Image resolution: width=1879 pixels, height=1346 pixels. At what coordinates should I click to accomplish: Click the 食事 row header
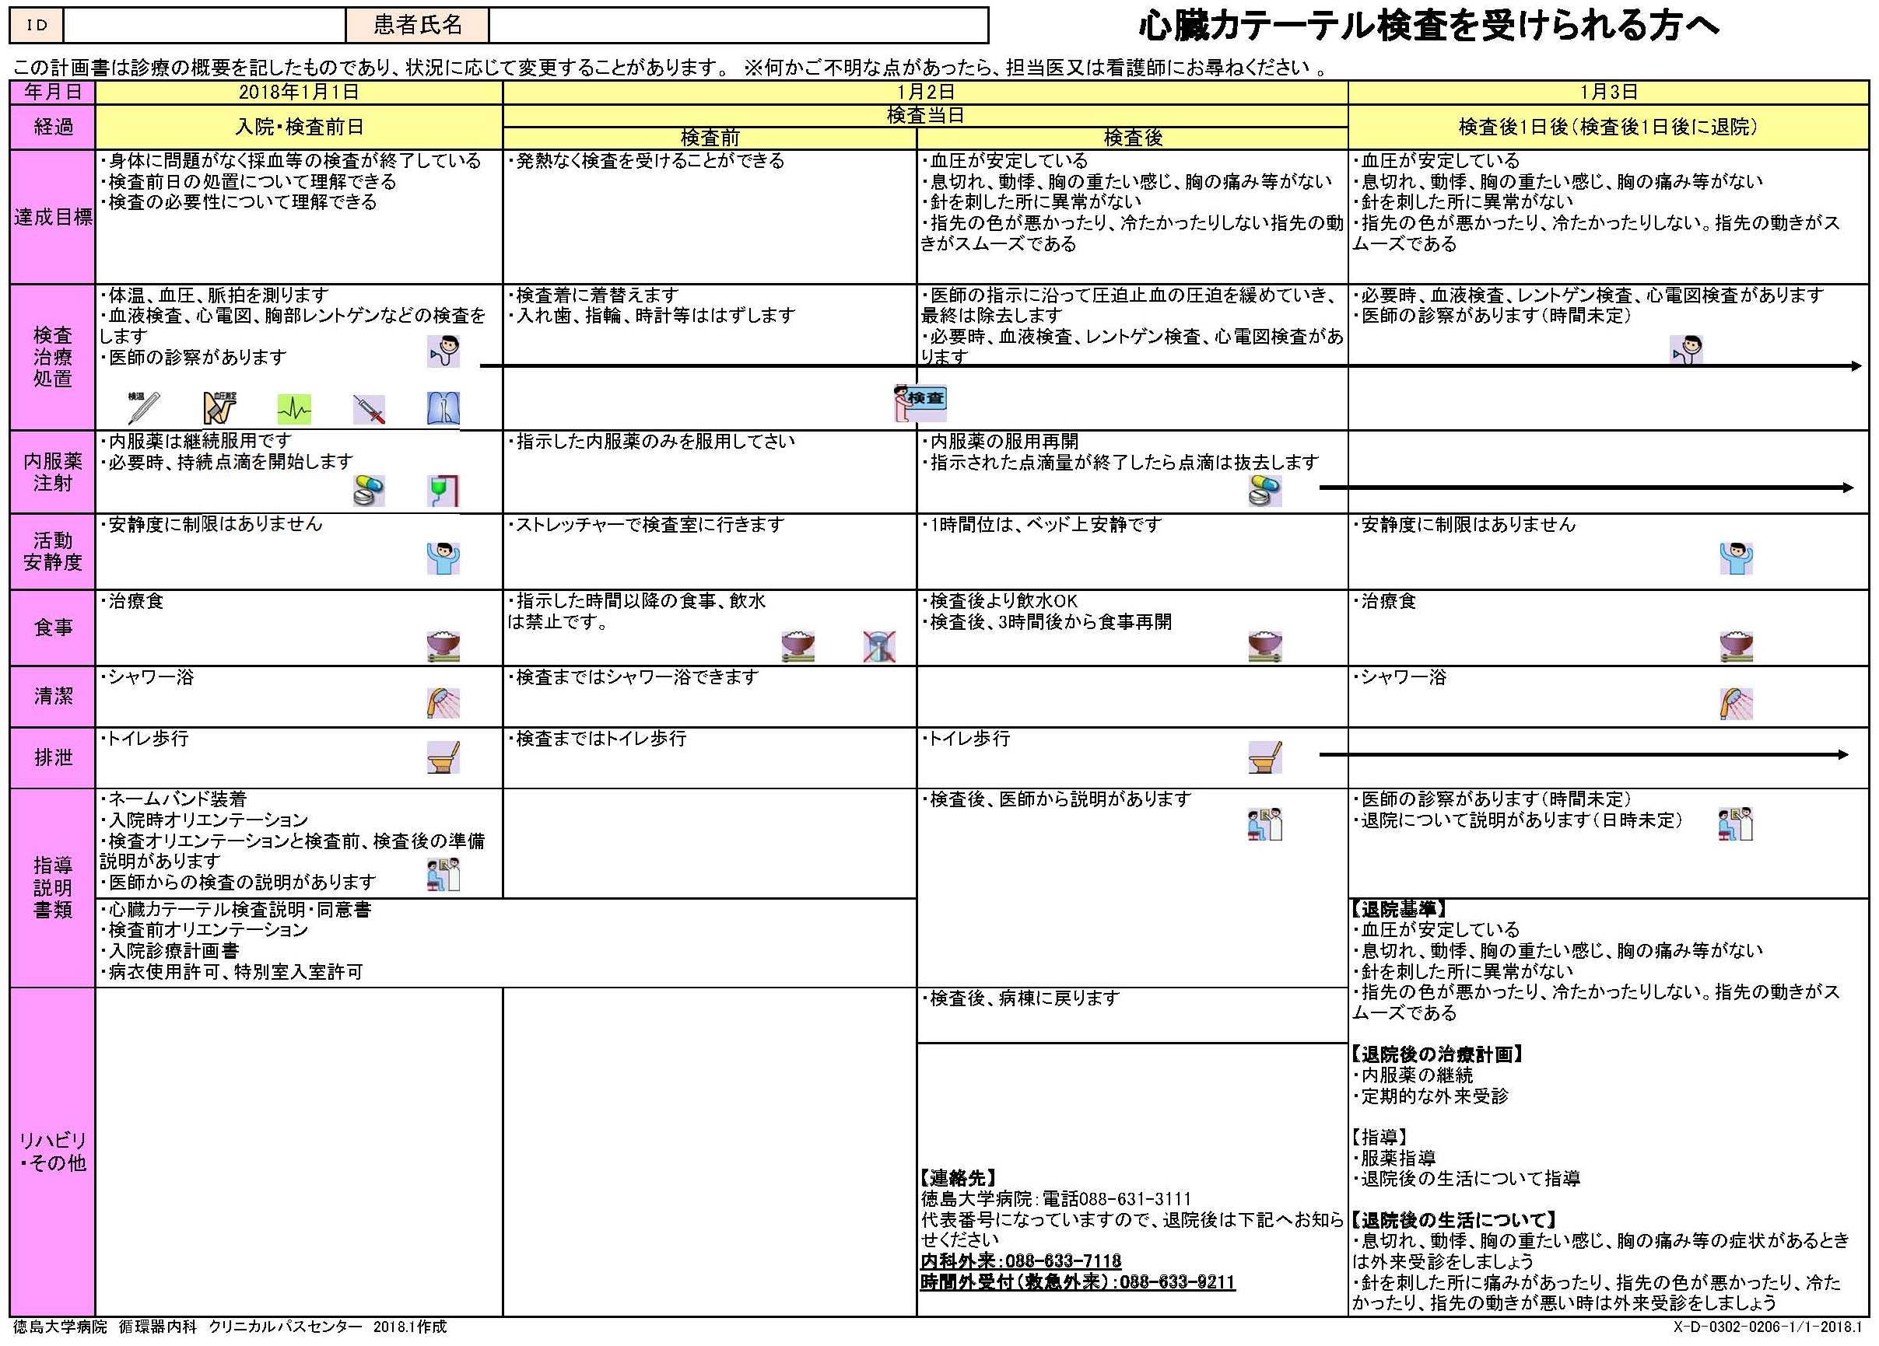(x=53, y=628)
